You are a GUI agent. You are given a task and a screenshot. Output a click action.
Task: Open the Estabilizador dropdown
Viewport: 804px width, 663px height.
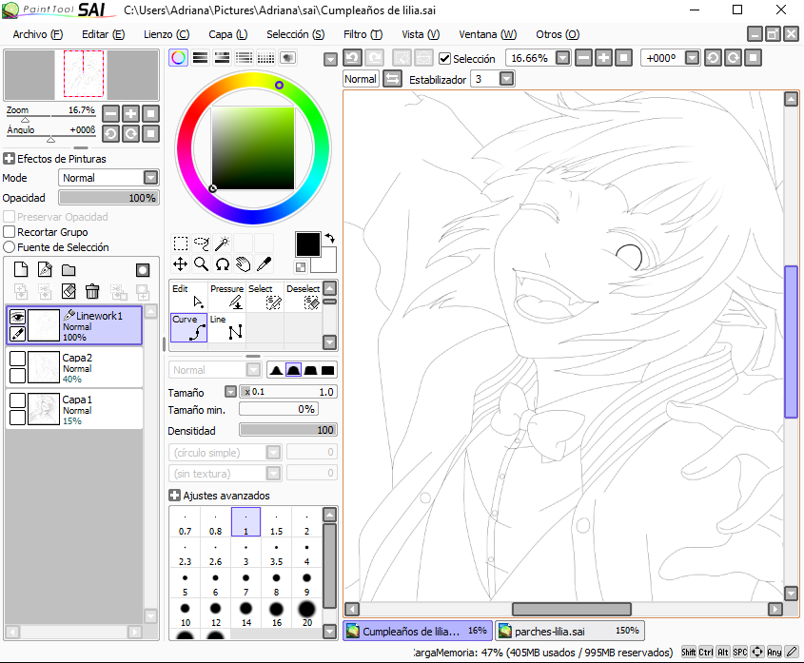[506, 79]
